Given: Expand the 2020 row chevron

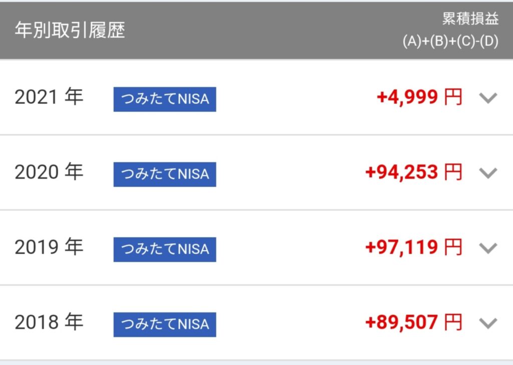Looking at the screenshot, I should coord(488,172).
